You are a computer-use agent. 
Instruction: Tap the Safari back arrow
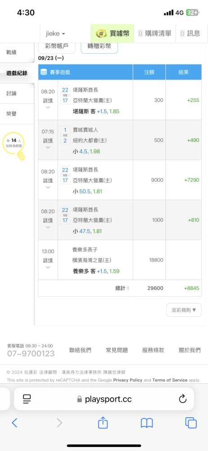tap(15, 423)
